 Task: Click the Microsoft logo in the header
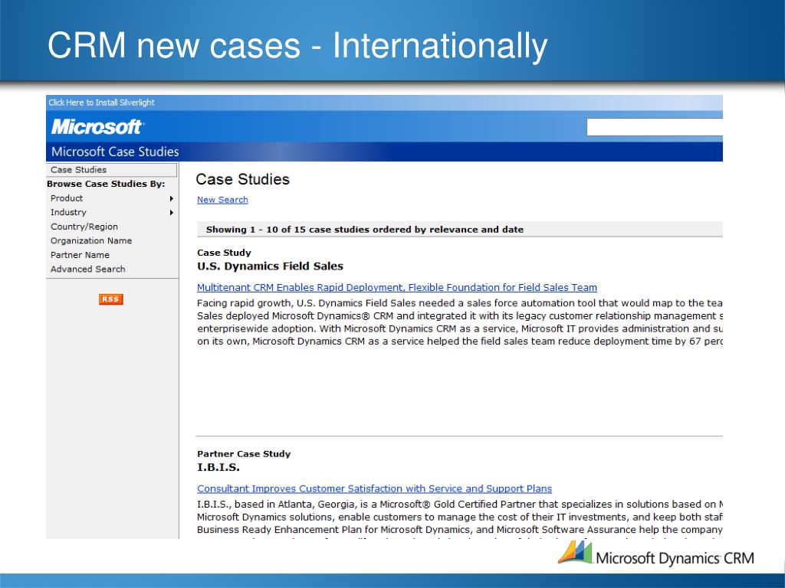click(97, 126)
